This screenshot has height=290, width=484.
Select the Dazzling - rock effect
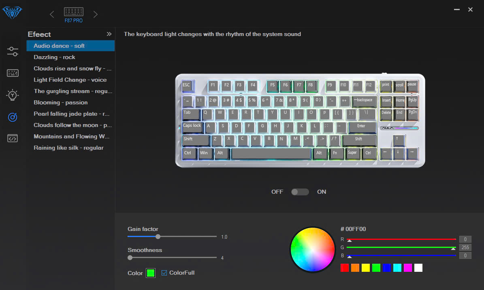(x=70, y=57)
